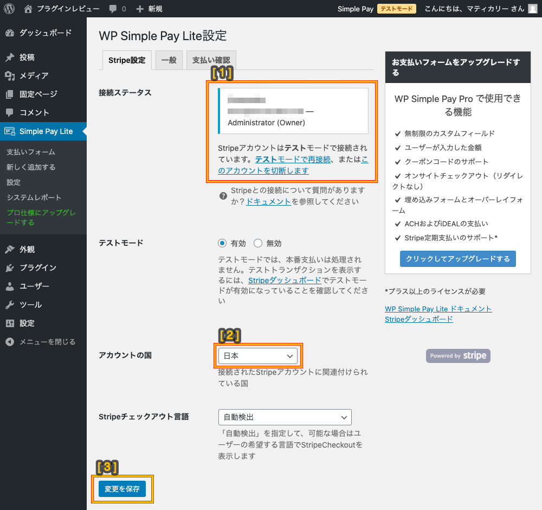Click the テストモード badge in admin bar
The width and height of the screenshot is (542, 510).
pos(397,9)
